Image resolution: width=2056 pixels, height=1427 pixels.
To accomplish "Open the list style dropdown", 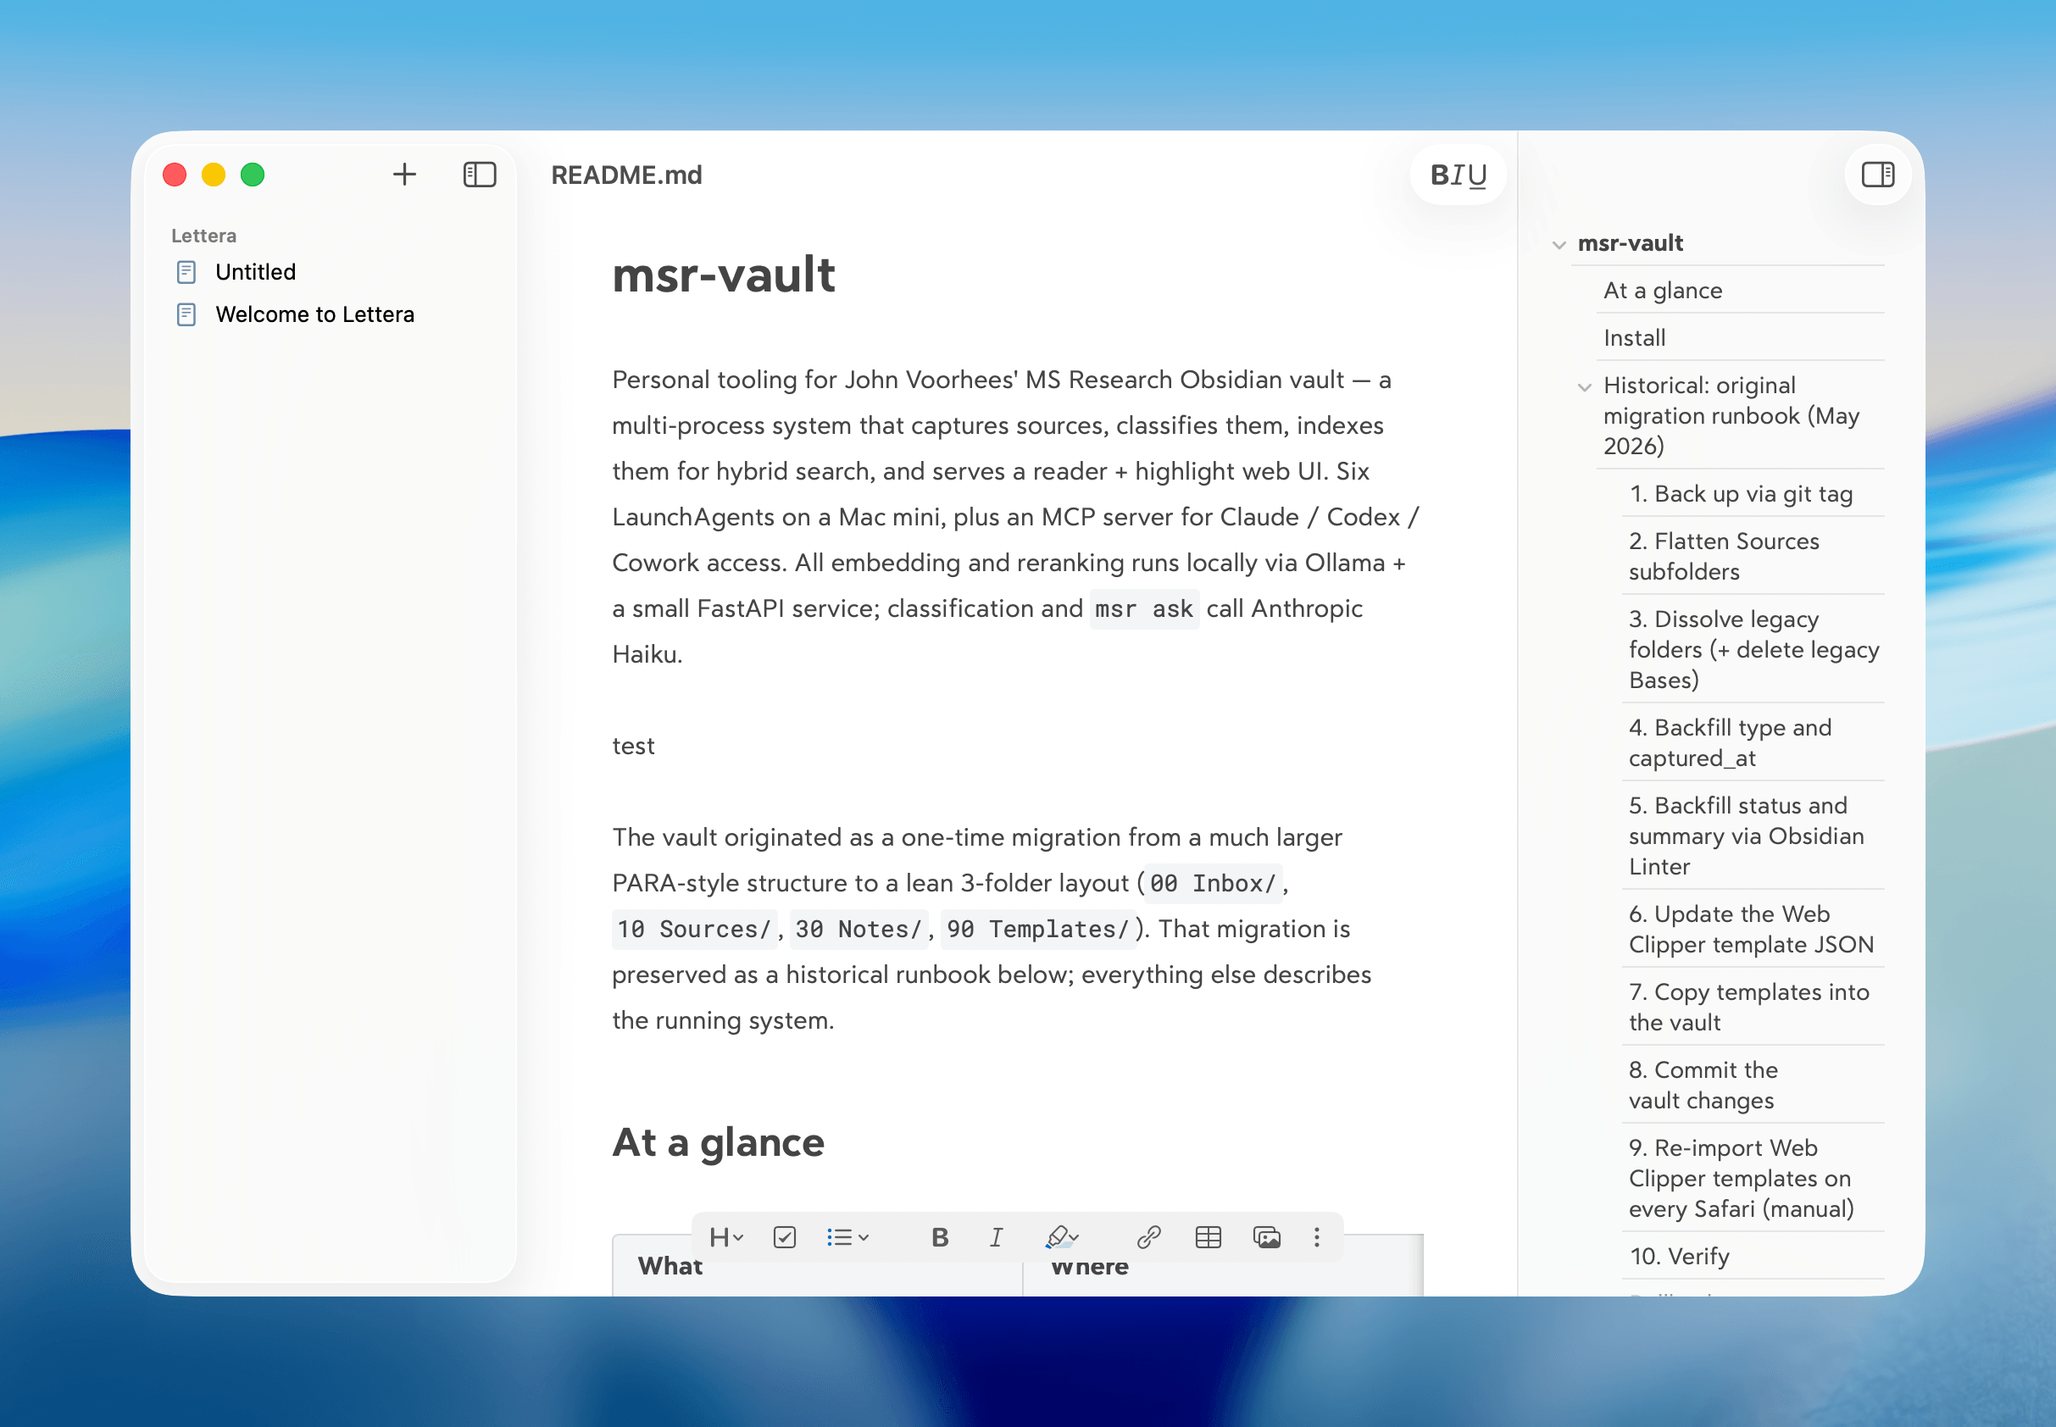I will click(847, 1237).
